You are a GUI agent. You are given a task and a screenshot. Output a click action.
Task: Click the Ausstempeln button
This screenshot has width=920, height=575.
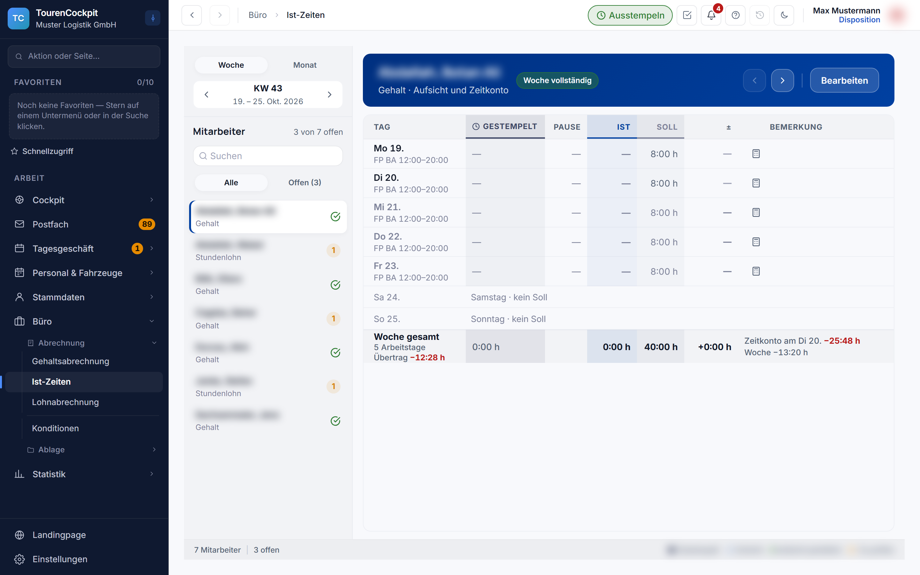[x=630, y=15]
